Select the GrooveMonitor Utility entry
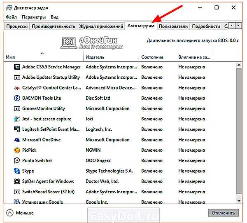This screenshot has height=223, width=247. click(x=120, y=108)
